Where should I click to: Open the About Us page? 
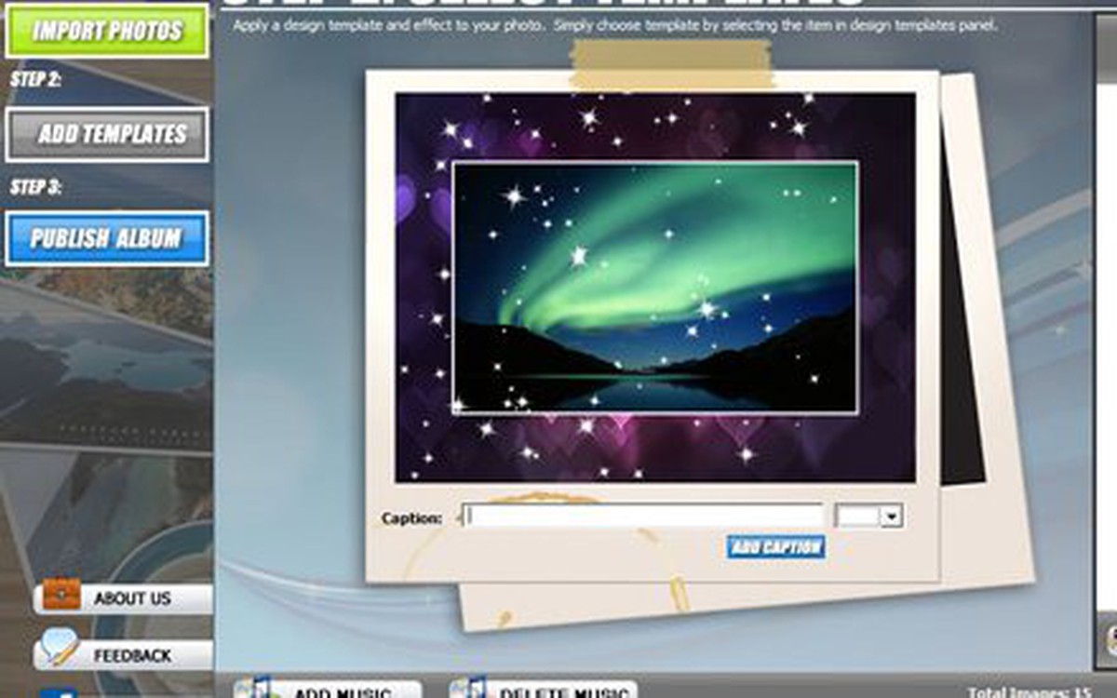tap(123, 598)
